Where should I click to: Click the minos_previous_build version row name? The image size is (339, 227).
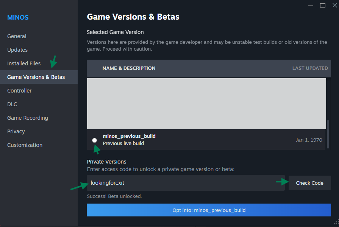point(129,136)
